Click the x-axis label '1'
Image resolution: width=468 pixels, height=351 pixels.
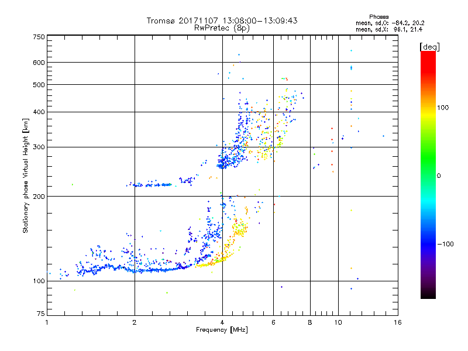(x=47, y=322)
